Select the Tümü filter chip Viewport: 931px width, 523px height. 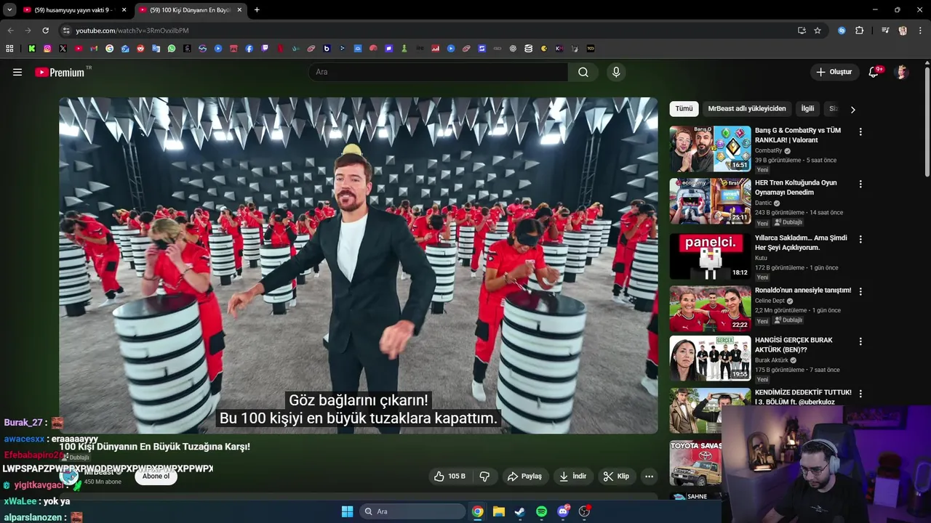(x=684, y=109)
